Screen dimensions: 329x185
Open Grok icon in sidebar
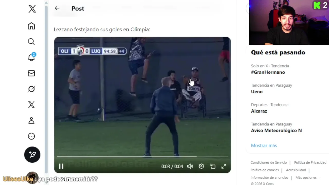click(x=31, y=89)
